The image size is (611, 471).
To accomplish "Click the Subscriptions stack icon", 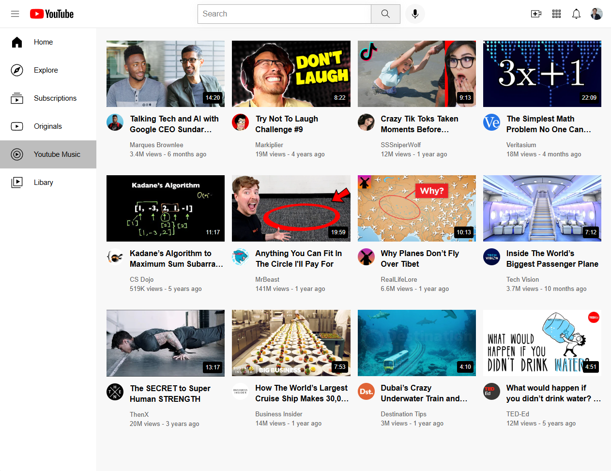I will pyautogui.click(x=17, y=98).
